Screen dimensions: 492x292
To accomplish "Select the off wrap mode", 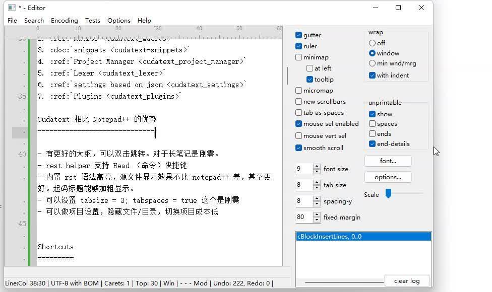I will tap(372, 43).
